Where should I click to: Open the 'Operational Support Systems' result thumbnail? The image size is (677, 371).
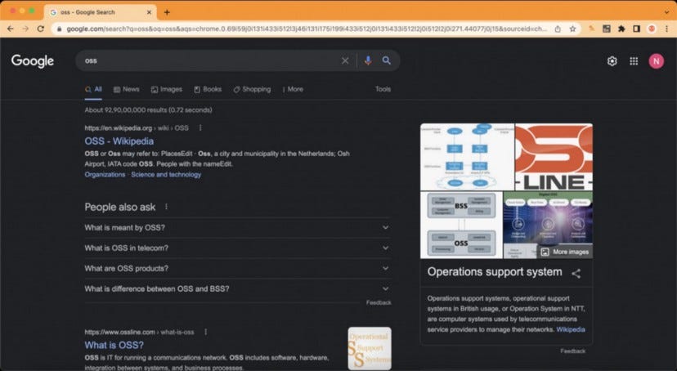pyautogui.click(x=370, y=348)
